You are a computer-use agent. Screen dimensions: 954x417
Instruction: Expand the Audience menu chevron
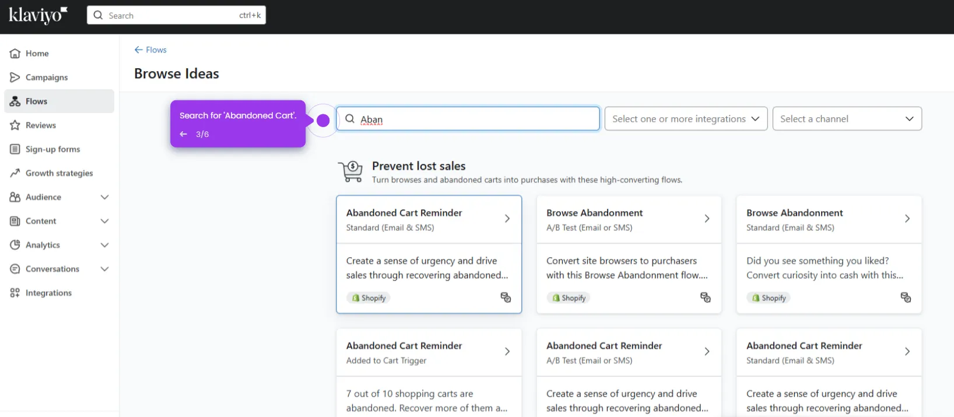pyautogui.click(x=105, y=197)
